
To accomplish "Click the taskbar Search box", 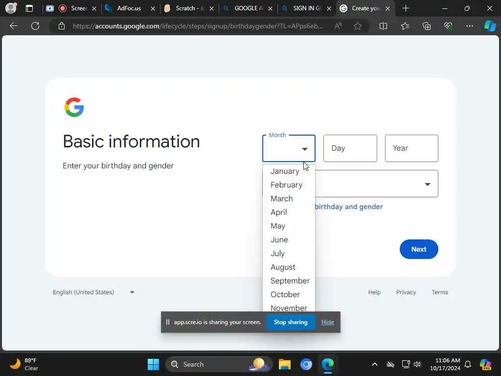I will point(219,364).
